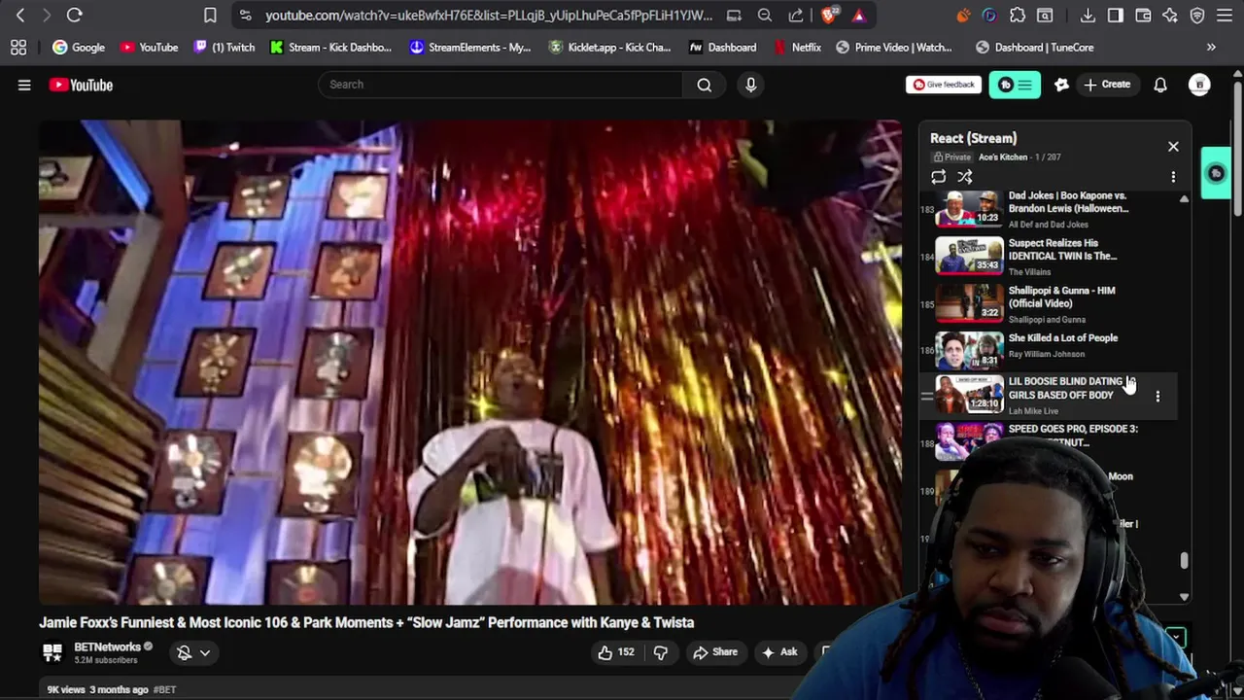Open browser downloads icon

[1088, 16]
